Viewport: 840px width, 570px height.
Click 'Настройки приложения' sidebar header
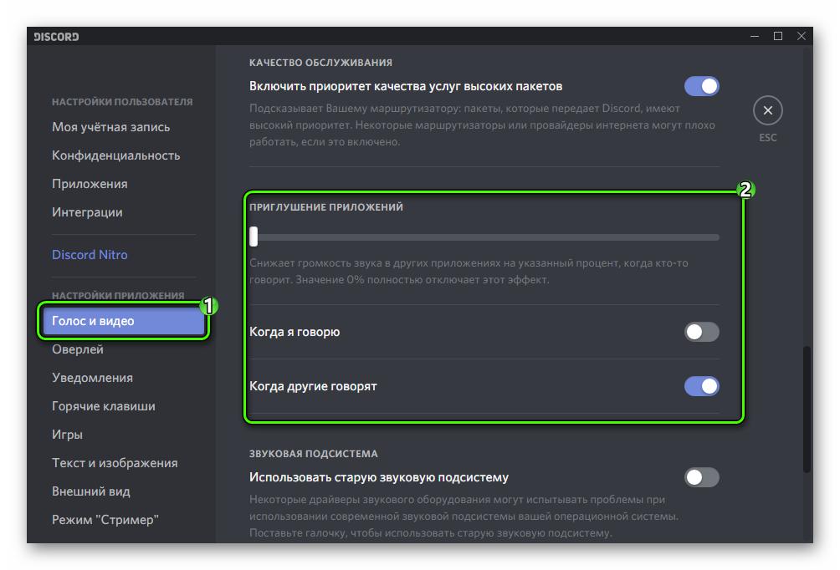118,295
